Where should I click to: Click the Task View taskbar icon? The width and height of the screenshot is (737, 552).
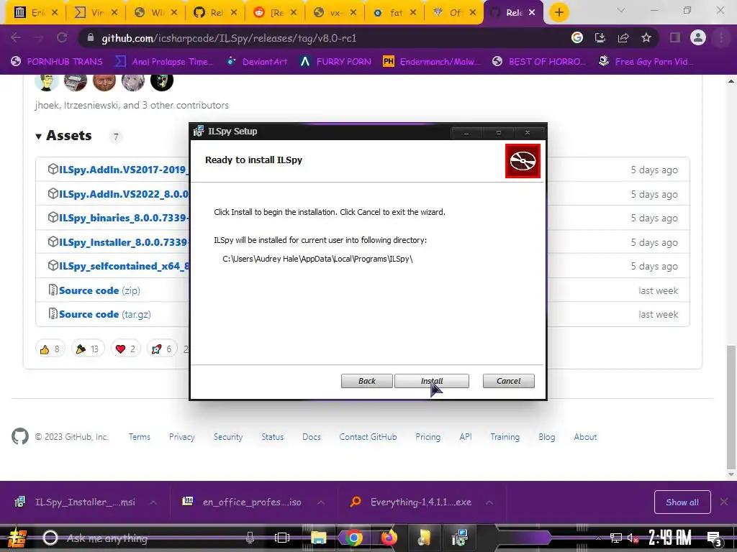tap(282, 538)
